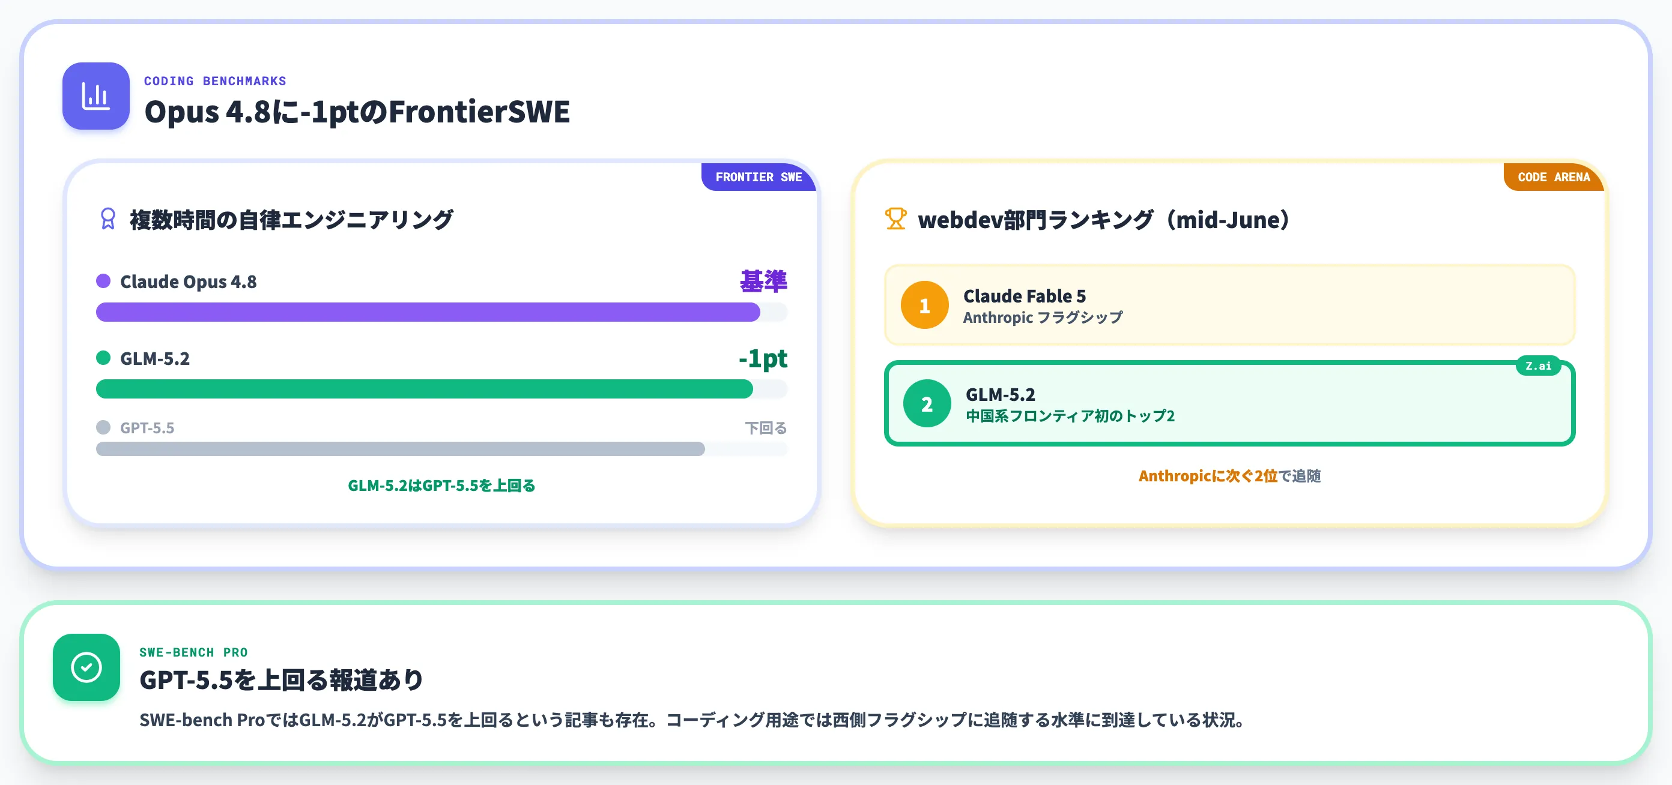
Task: Click the green checkmark icon beside SWE-Bench Pro
Action: 86,667
